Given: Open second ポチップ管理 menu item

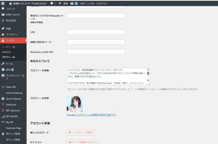Looking at the screenshot, I should pos(13,140).
